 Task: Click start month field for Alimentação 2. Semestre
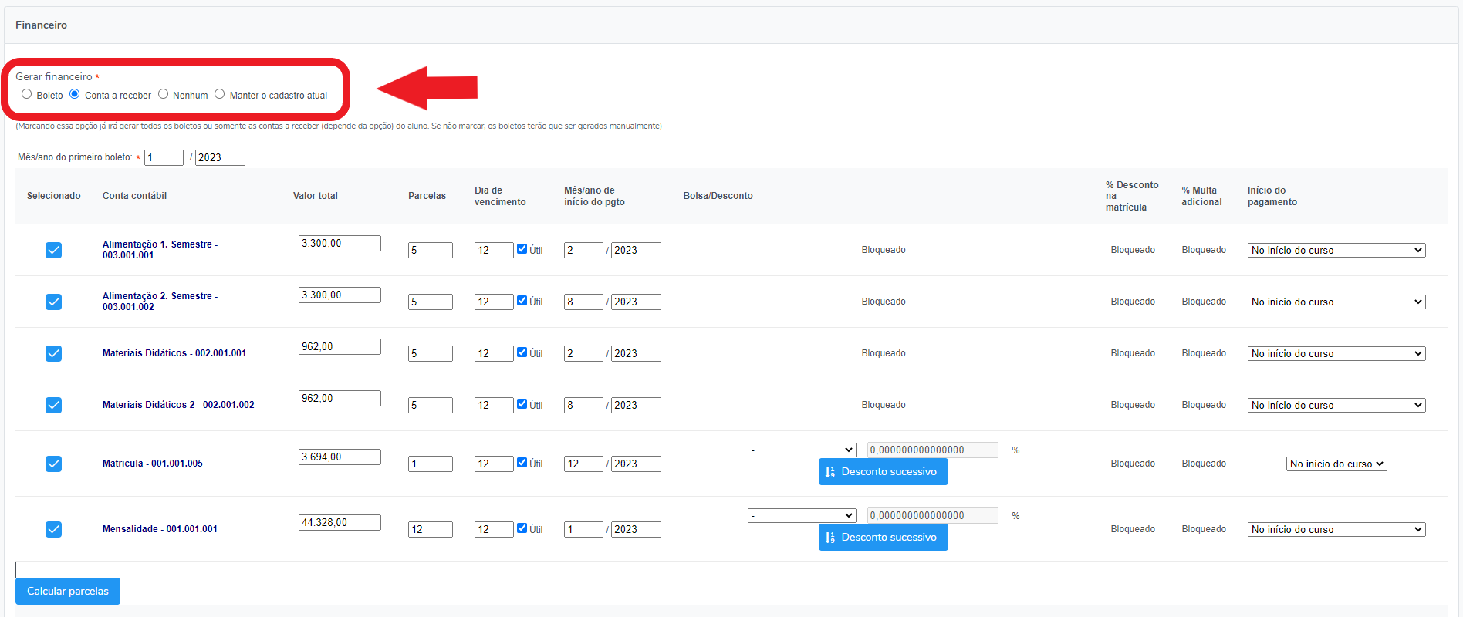[583, 302]
